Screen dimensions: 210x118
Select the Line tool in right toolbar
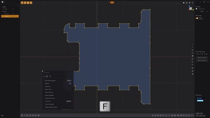(x=193, y=44)
